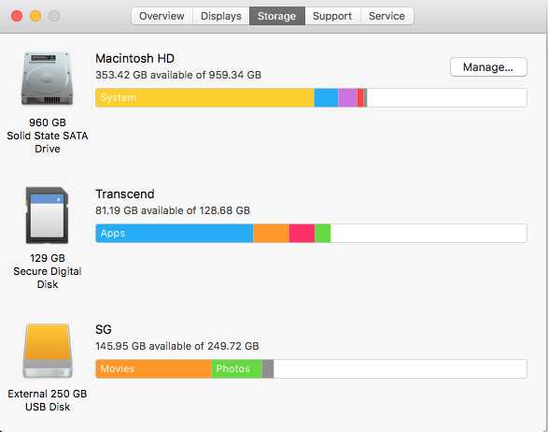Click the gray segment in SG bar
Screen dimensions: 548x432
click(x=268, y=368)
